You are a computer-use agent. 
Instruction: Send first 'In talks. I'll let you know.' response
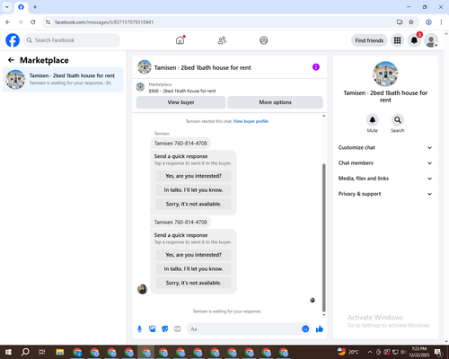click(x=193, y=190)
